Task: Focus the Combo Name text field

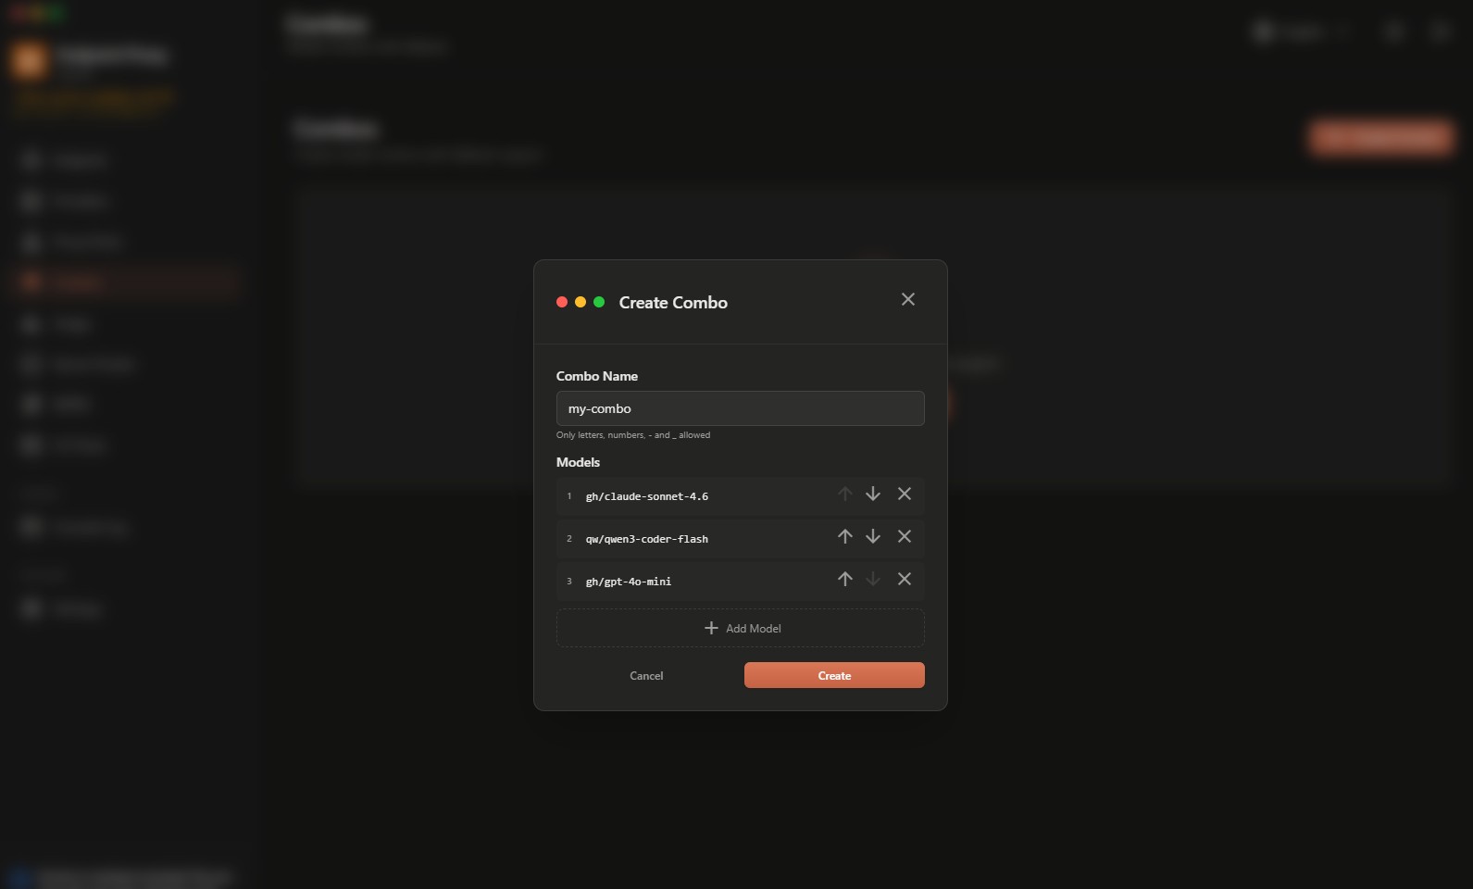Action: pyautogui.click(x=740, y=408)
